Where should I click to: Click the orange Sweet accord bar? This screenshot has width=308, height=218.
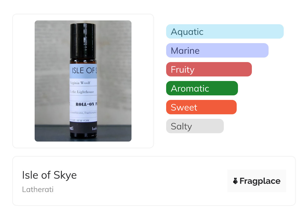(201, 107)
